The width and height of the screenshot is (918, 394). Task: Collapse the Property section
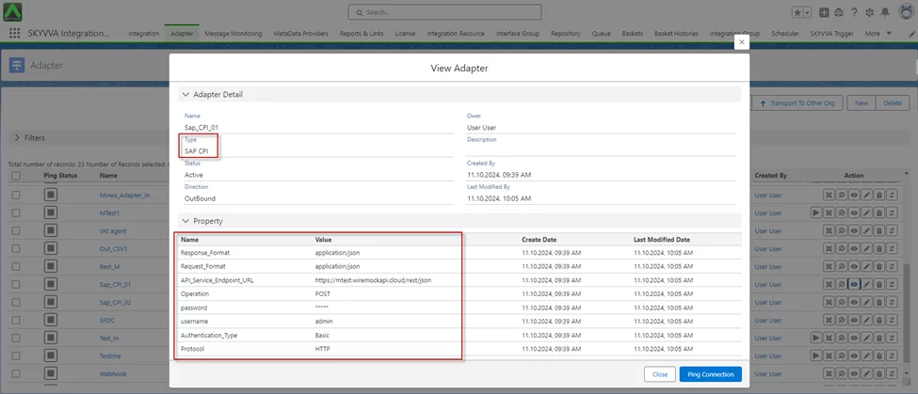(x=185, y=221)
